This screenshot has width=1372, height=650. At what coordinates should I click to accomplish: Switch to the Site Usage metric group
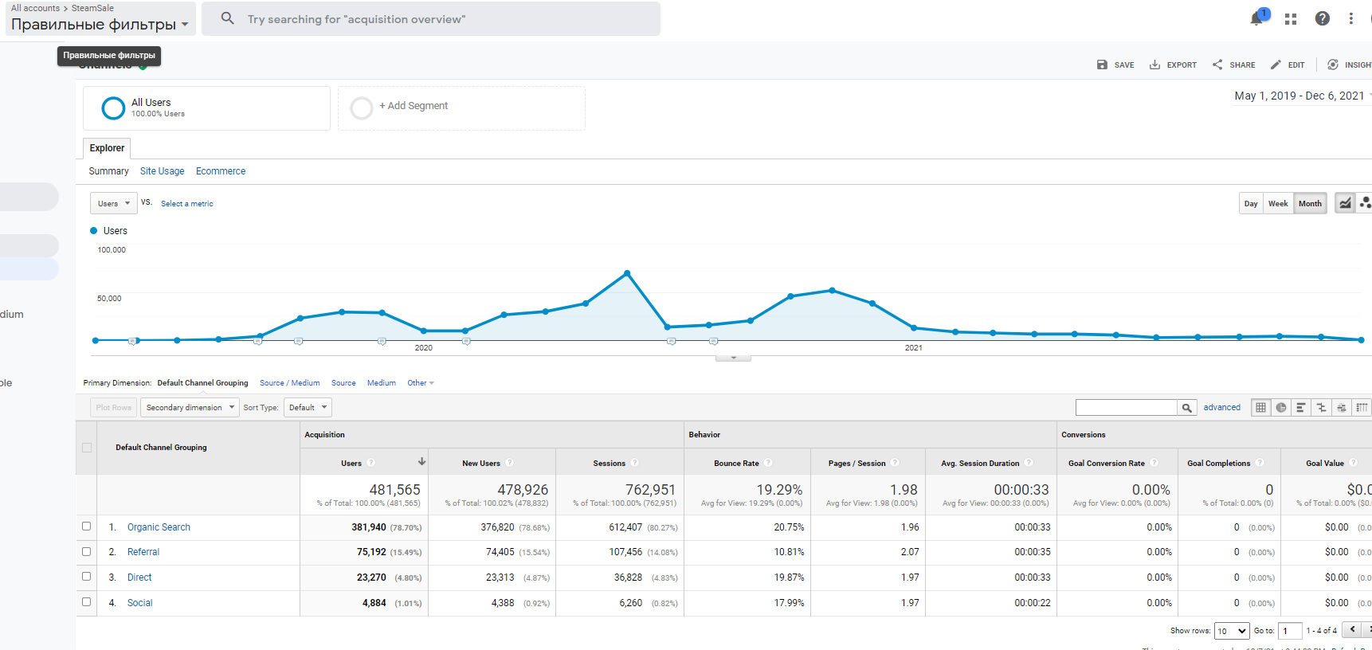[162, 171]
